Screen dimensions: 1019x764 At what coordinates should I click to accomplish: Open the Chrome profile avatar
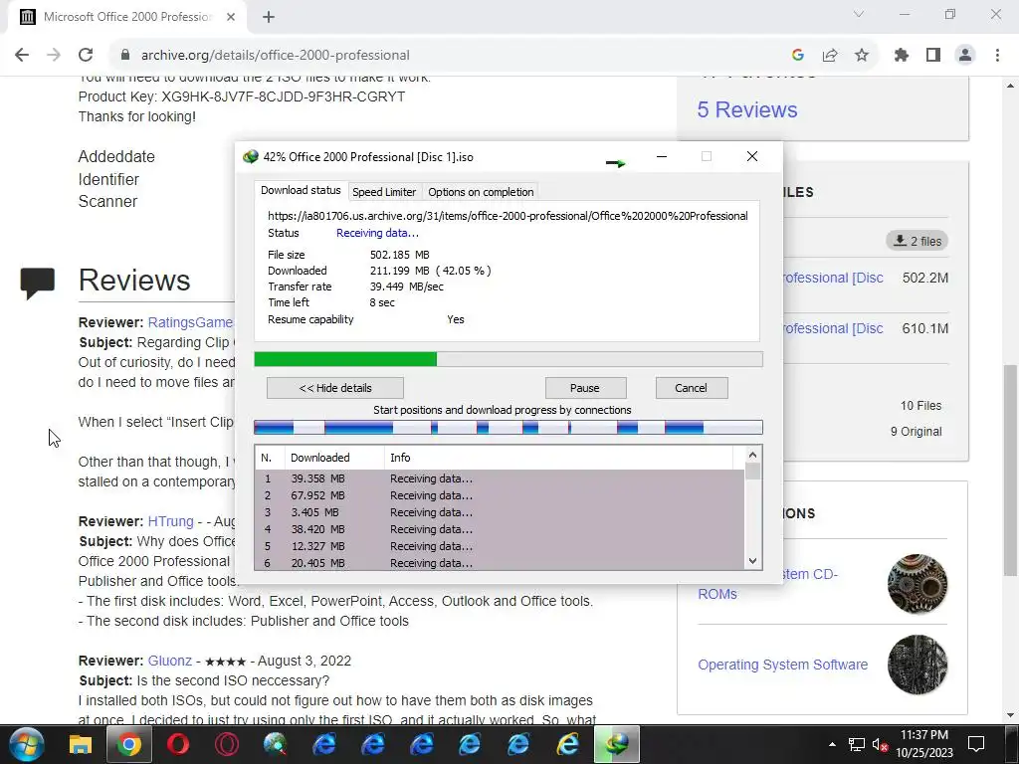click(965, 56)
